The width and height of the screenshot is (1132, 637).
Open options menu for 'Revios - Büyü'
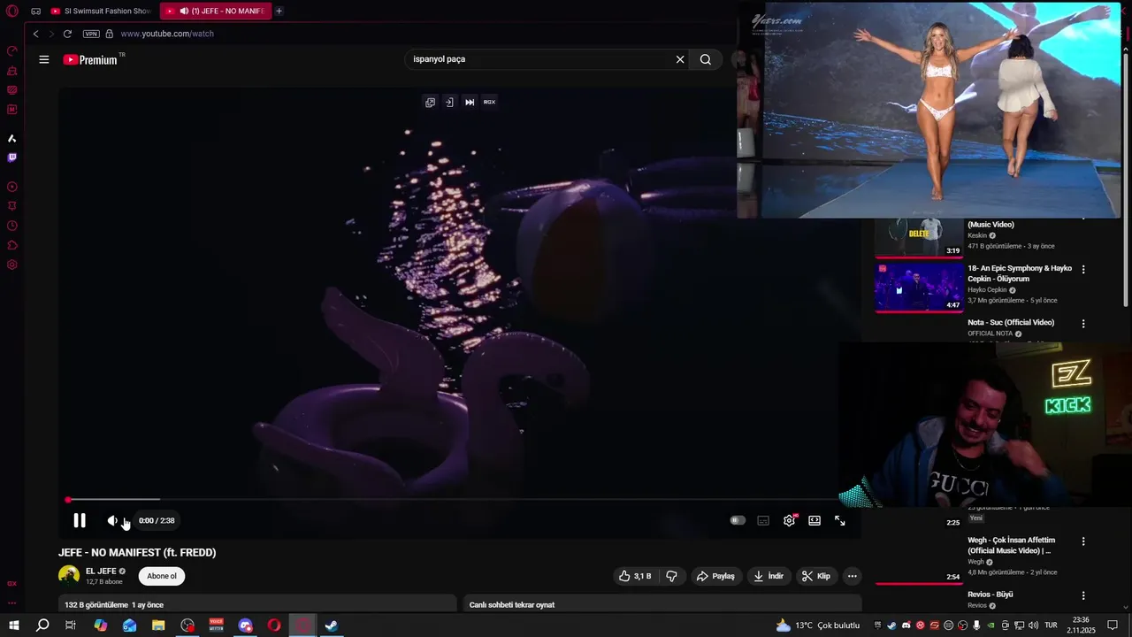(x=1083, y=595)
